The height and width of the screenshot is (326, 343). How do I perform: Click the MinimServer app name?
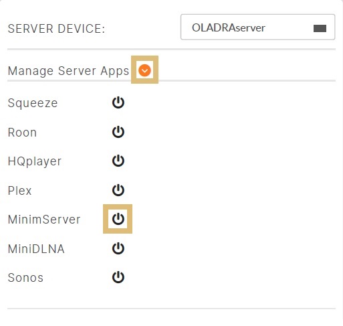tap(44, 220)
